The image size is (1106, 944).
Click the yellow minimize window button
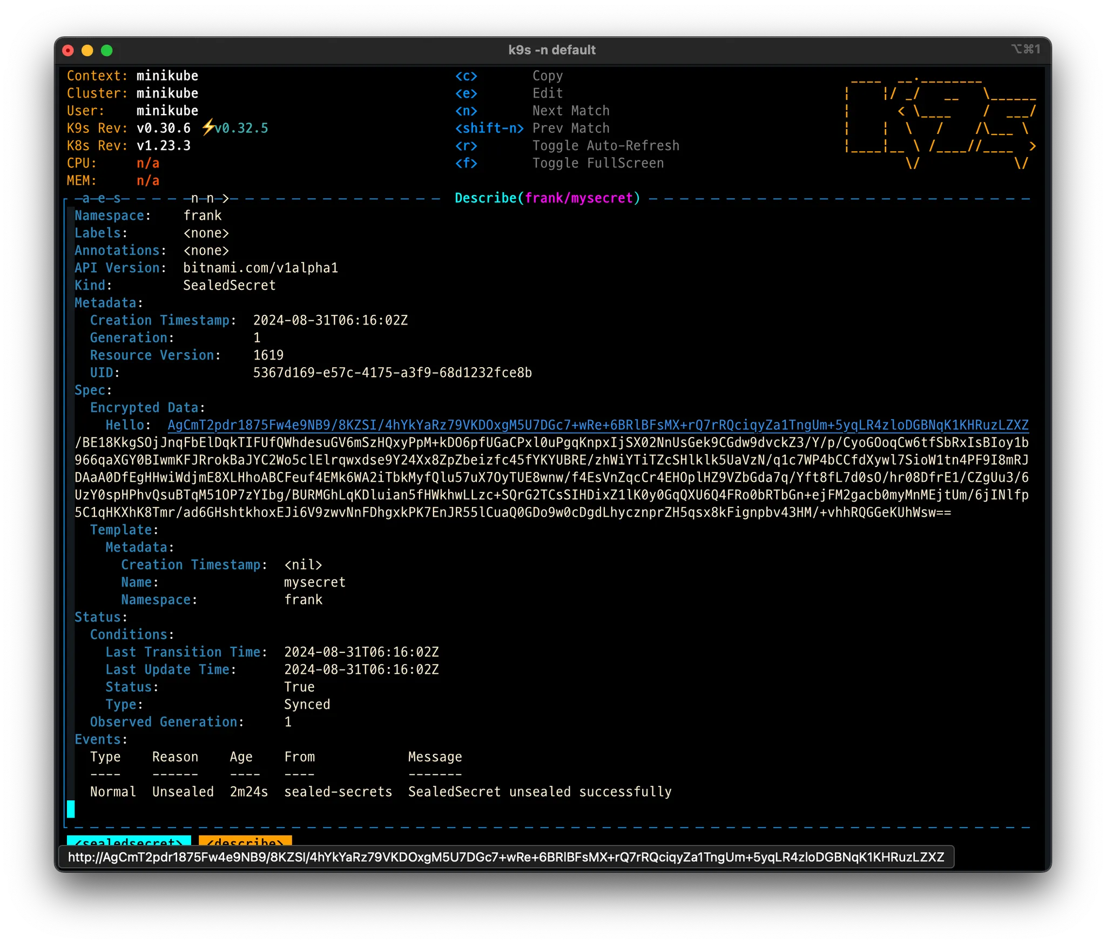click(87, 50)
